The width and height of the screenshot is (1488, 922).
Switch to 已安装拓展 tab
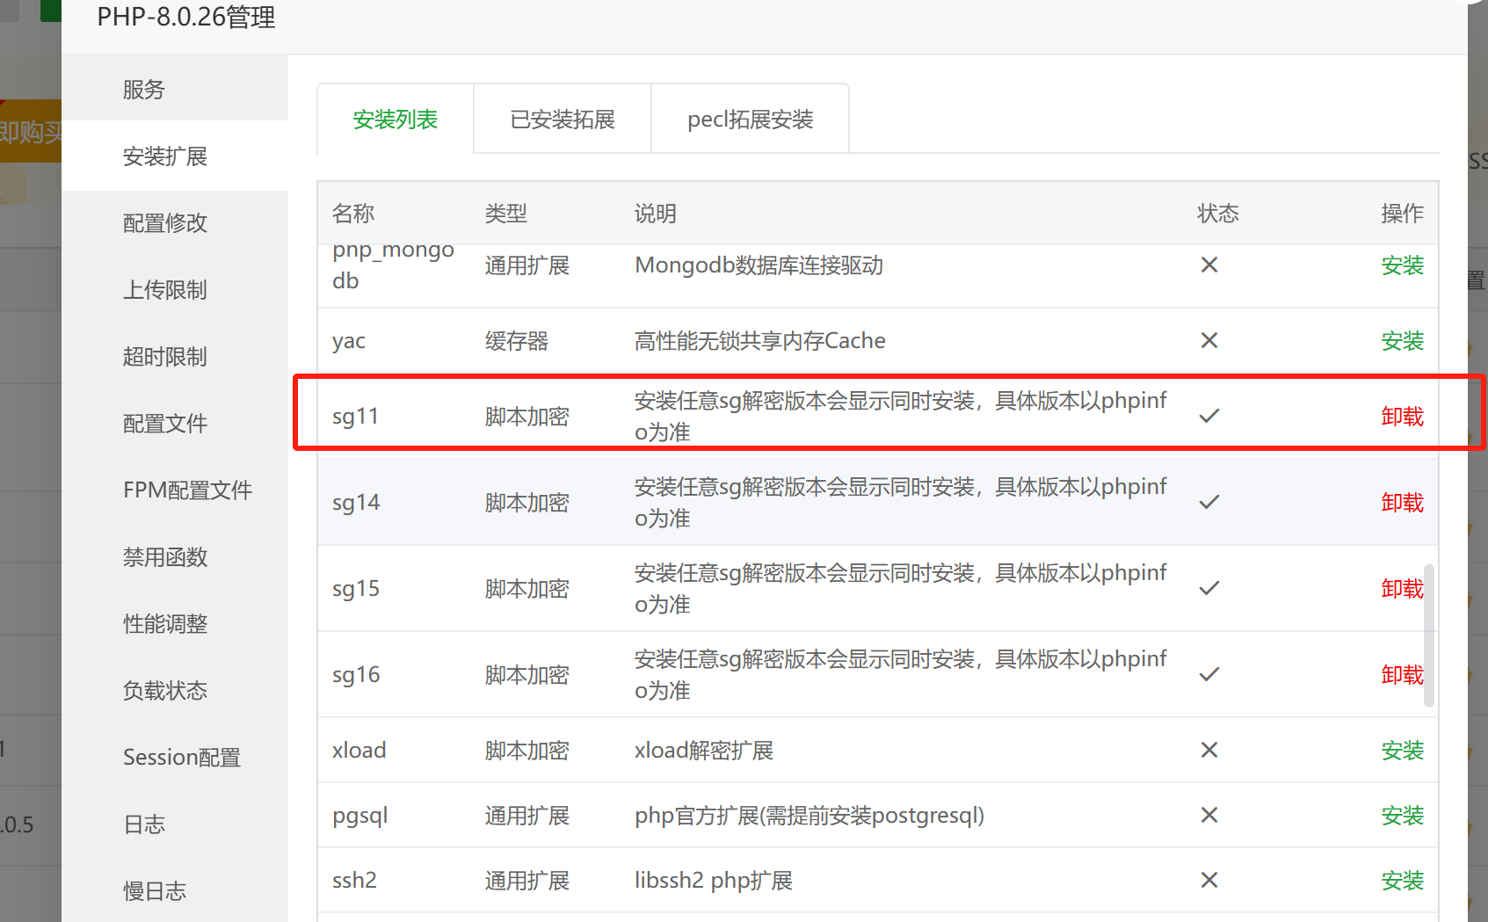point(563,120)
